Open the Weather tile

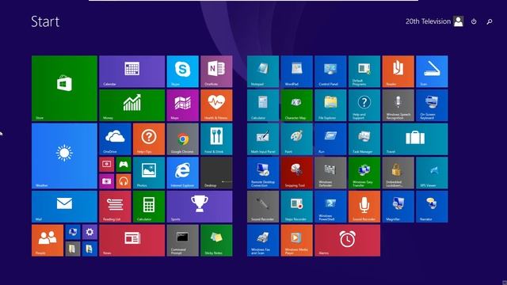pyautogui.click(x=64, y=156)
